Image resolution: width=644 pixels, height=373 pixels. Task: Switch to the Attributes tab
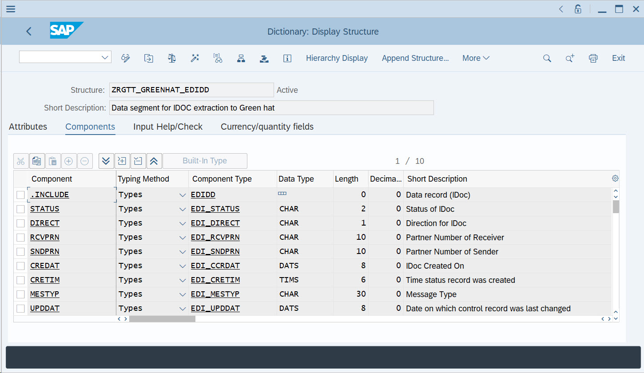(x=28, y=127)
